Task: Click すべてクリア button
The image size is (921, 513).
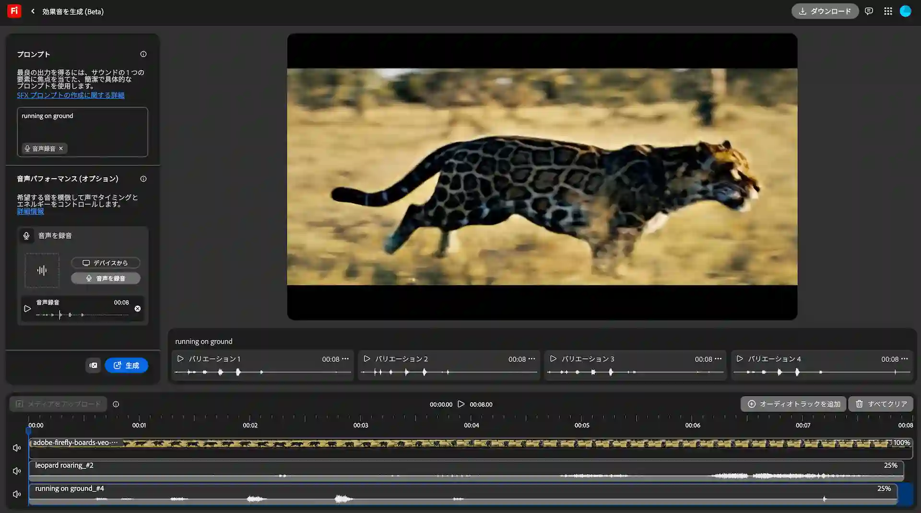Action: (881, 404)
